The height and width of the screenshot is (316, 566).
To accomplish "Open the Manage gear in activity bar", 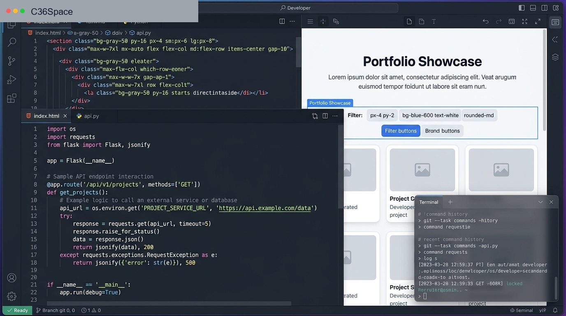I will (12, 296).
